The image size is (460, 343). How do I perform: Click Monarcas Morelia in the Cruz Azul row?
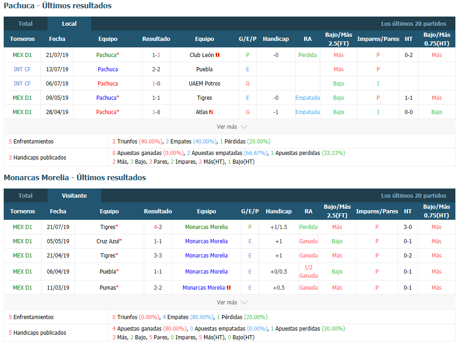(x=206, y=241)
